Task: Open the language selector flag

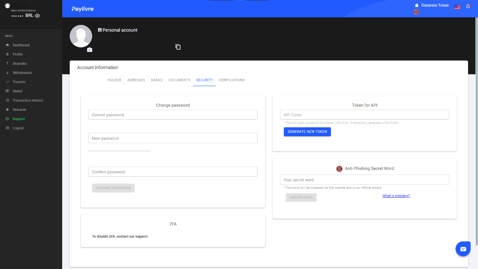Action: click(457, 6)
